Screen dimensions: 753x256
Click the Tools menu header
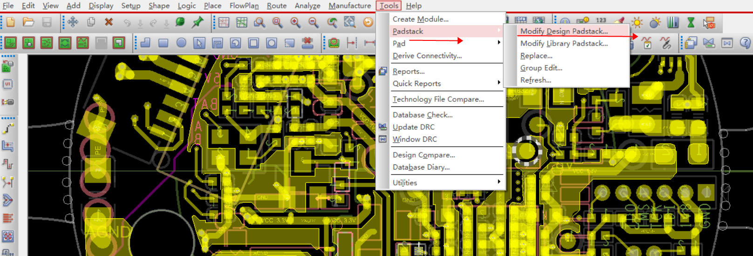pyautogui.click(x=389, y=6)
